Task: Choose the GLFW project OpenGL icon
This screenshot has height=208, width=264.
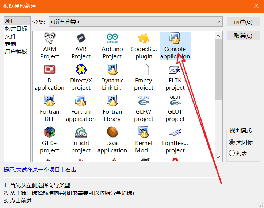Action: pos(144,101)
